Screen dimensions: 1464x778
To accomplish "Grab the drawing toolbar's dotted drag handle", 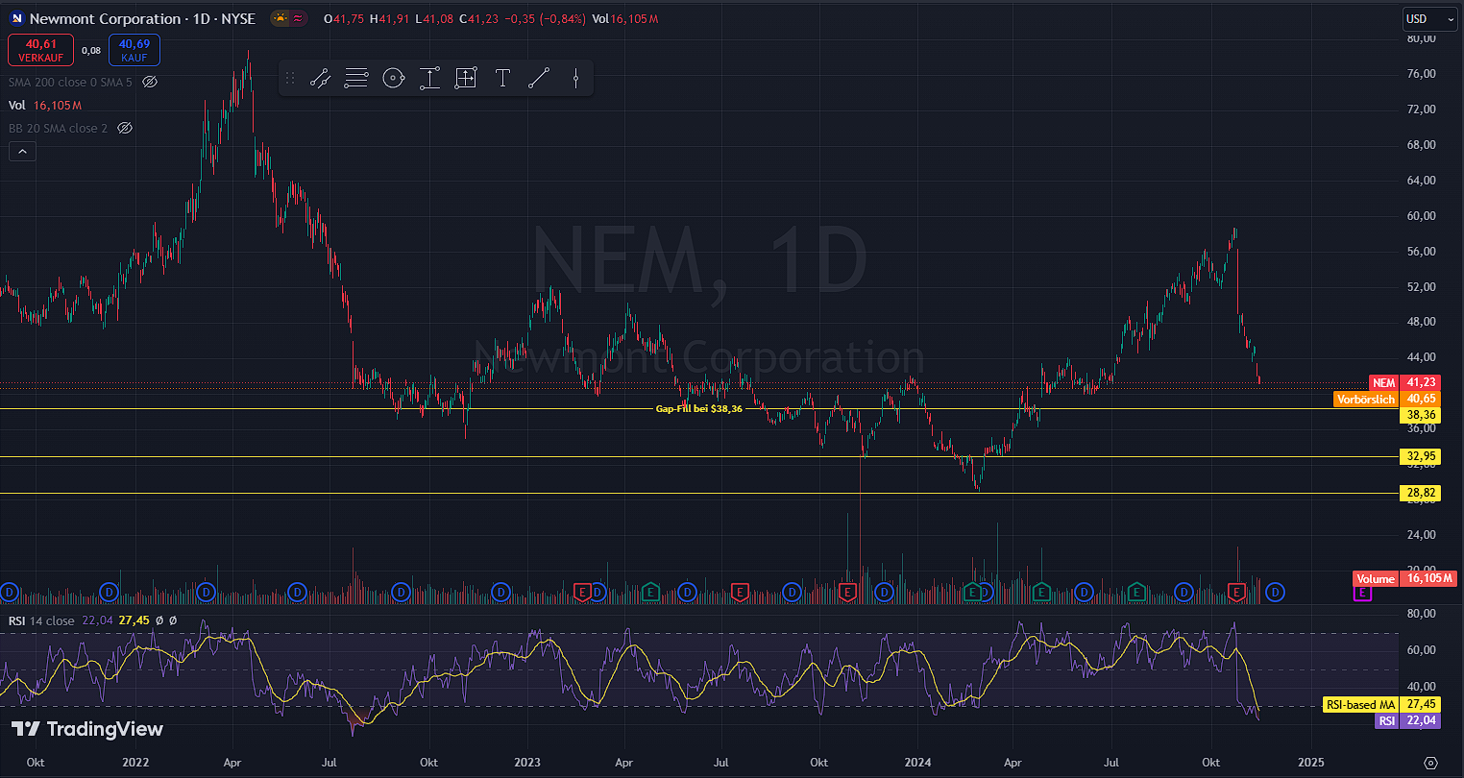I will (x=290, y=79).
